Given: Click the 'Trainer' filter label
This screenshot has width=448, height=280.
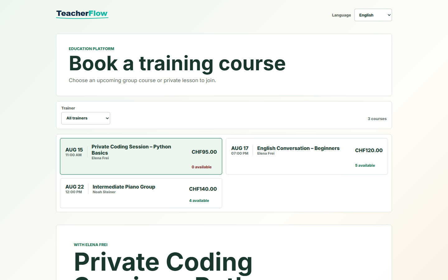Looking at the screenshot, I should click(68, 108).
